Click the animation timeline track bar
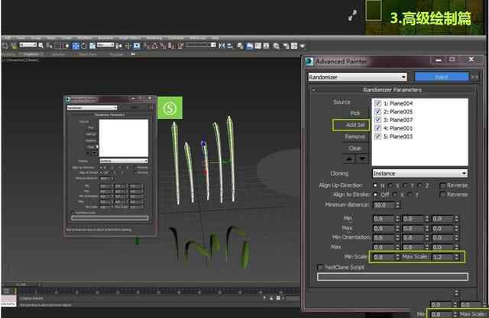The height and width of the screenshot is (318, 489). point(153,291)
